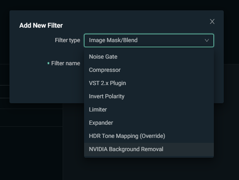The image size is (239, 180).
Task: Choose HDR Tone Mapping (Override) filter
Action: [x=149, y=136]
